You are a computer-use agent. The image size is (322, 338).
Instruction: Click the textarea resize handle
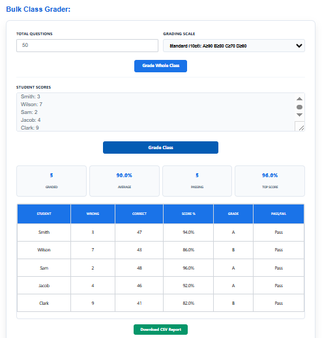tap(301, 128)
